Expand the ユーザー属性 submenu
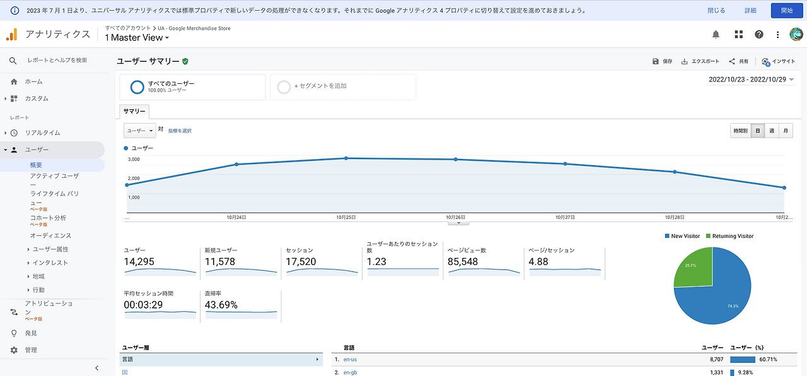 (28, 249)
